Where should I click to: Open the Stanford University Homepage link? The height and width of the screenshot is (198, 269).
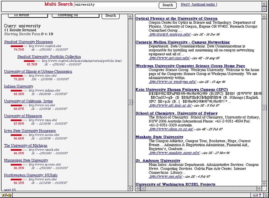point(28,42)
